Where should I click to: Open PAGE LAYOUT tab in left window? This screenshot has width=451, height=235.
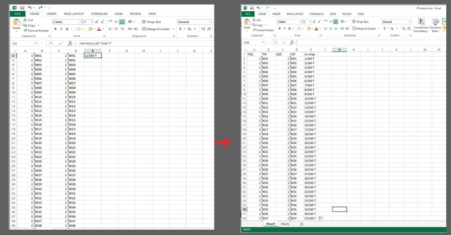click(74, 14)
